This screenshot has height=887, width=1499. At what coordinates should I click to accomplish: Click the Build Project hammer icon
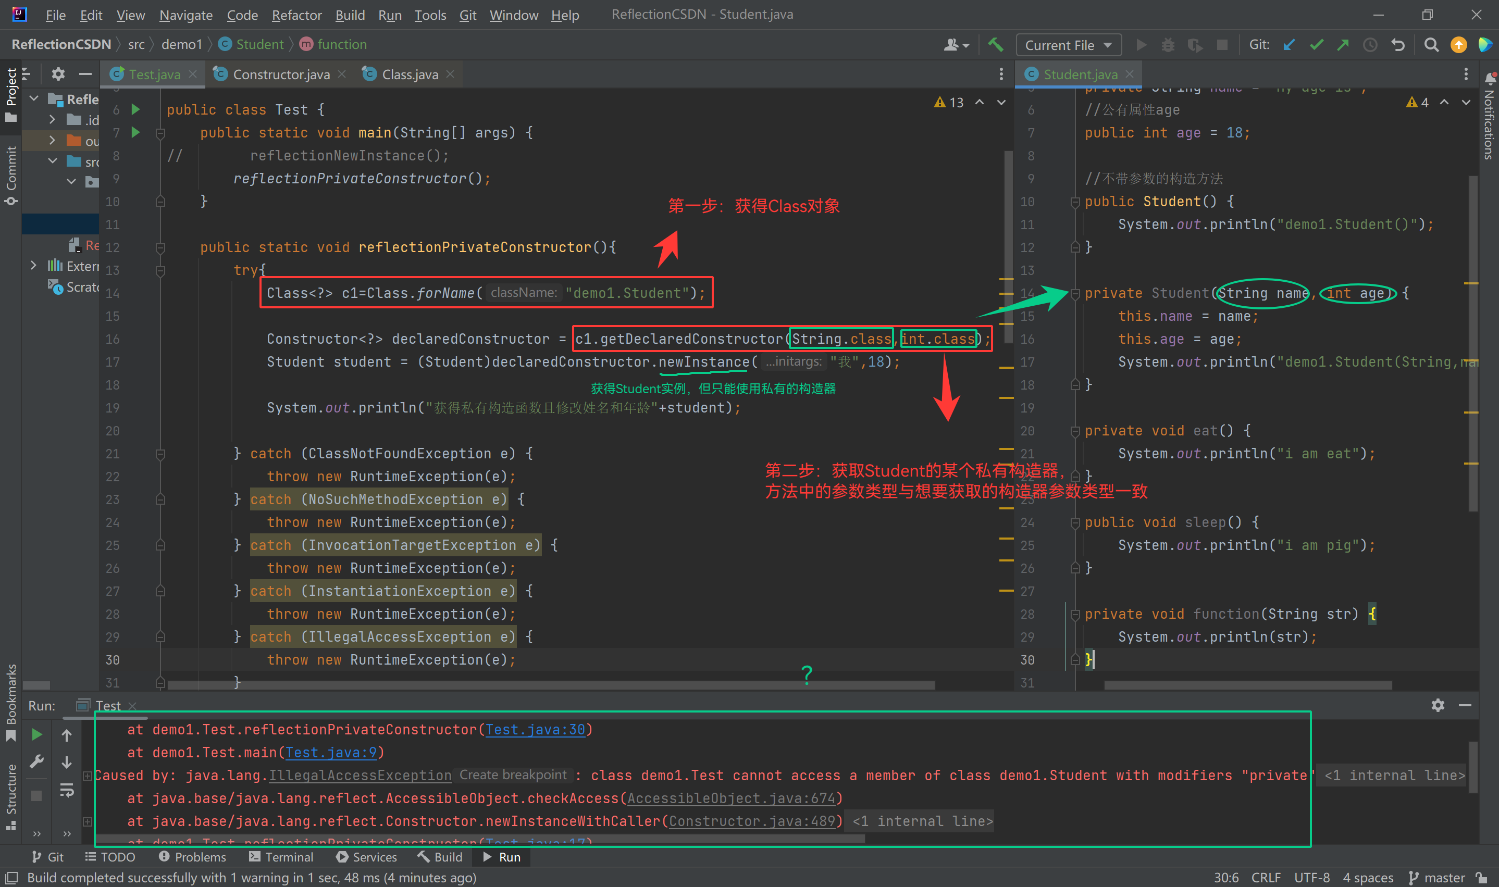point(996,45)
